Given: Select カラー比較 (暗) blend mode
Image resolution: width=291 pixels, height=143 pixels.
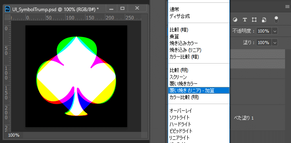Looking at the screenshot, I should click(199, 57).
